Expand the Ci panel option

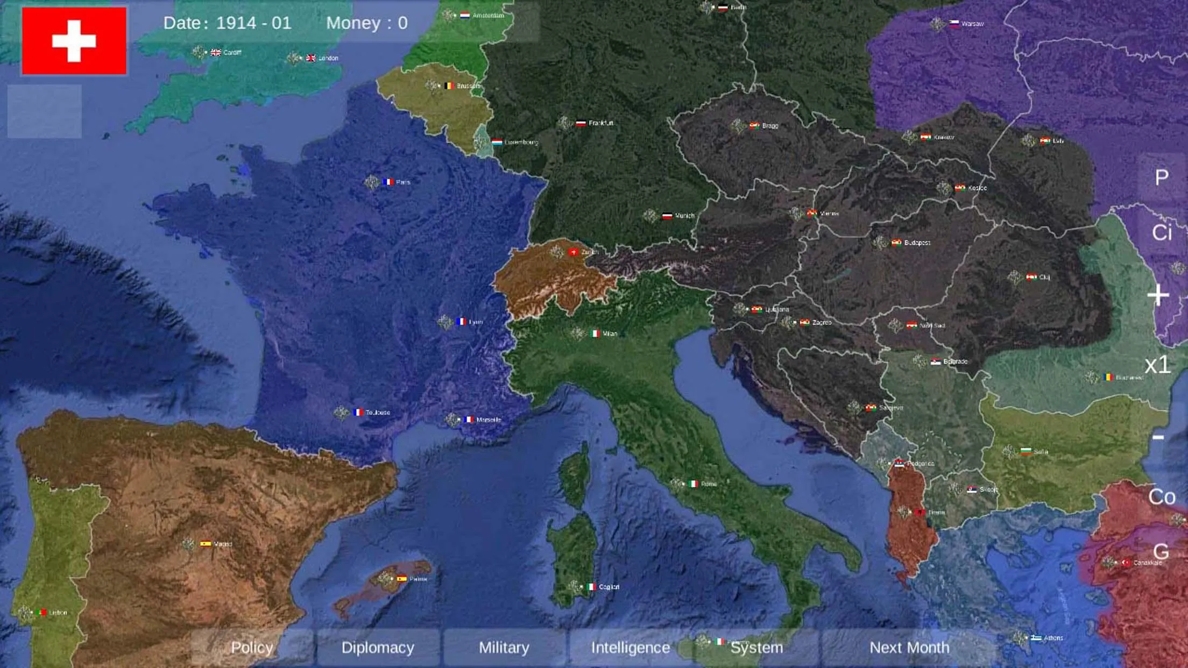coord(1167,232)
